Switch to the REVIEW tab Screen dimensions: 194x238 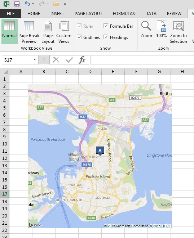click(174, 14)
